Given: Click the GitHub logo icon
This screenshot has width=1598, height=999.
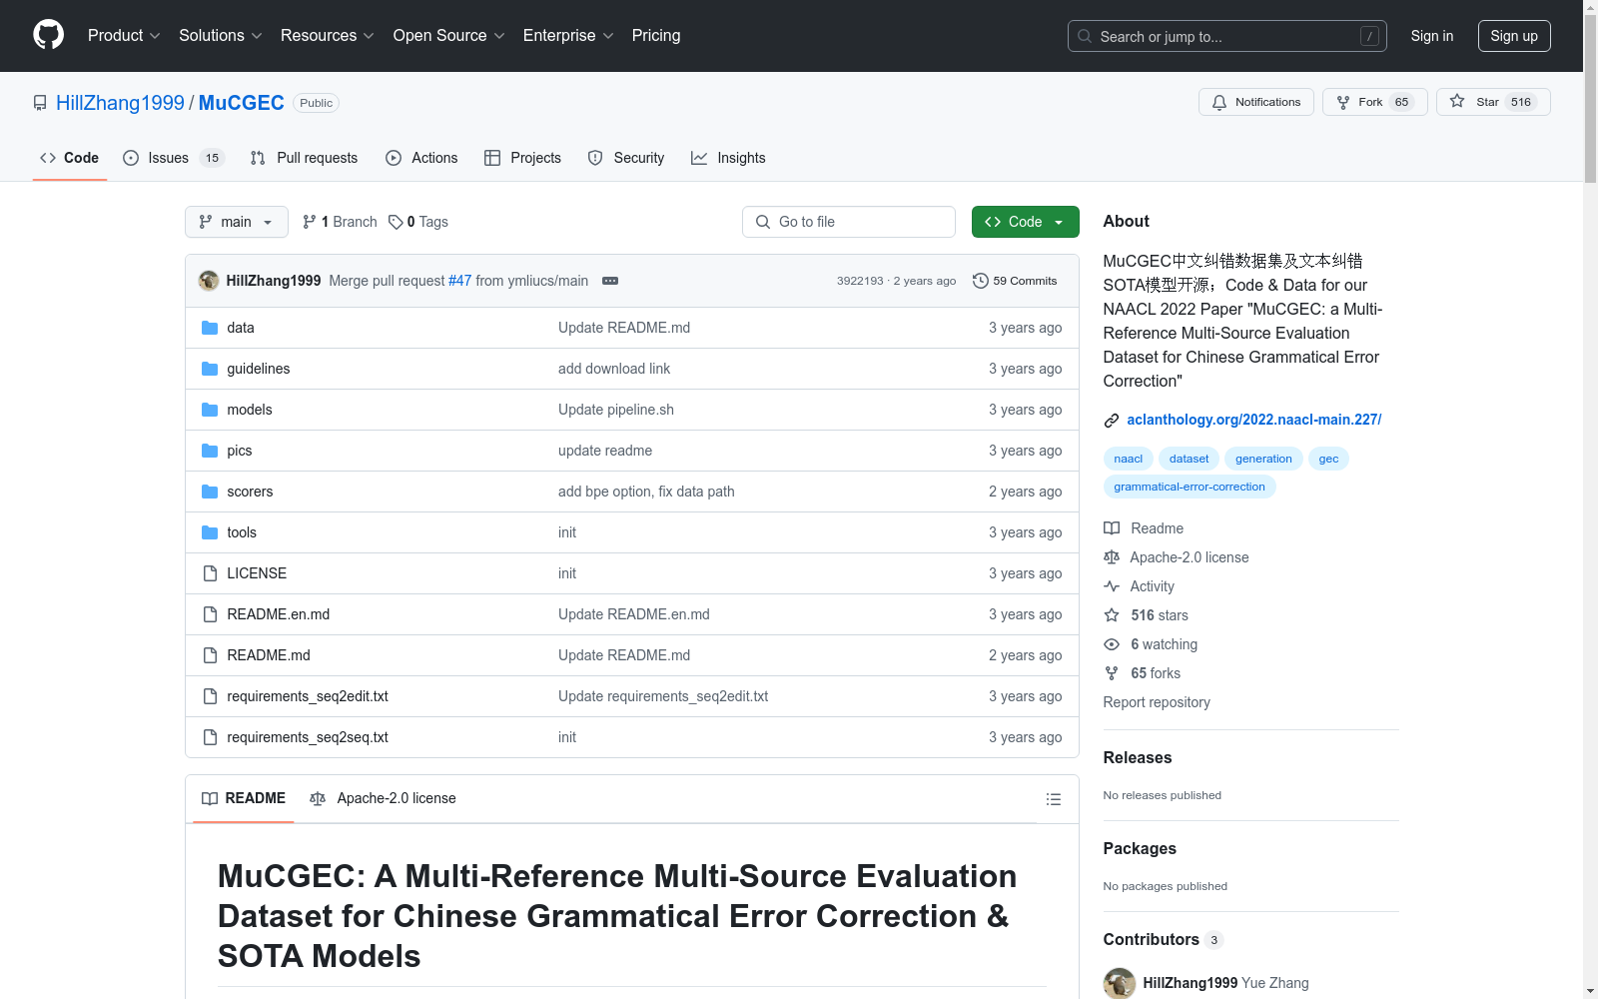Looking at the screenshot, I should click(x=48, y=35).
